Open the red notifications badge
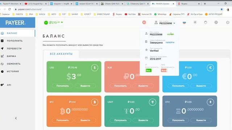 click(144, 22)
